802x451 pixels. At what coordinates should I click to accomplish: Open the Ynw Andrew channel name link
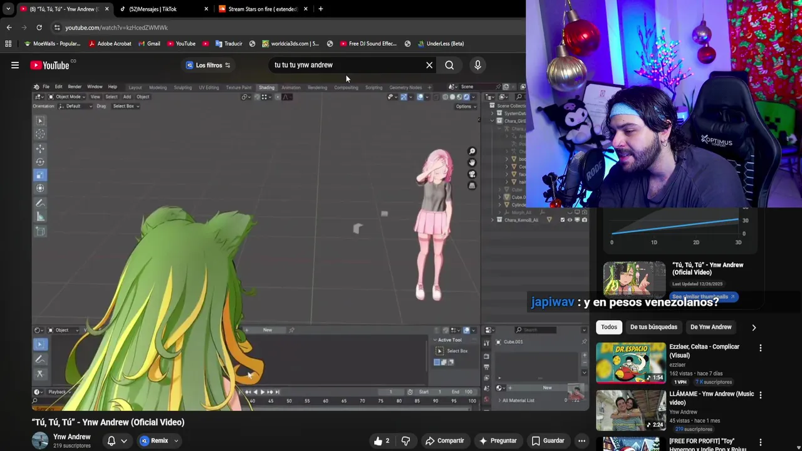point(72,437)
